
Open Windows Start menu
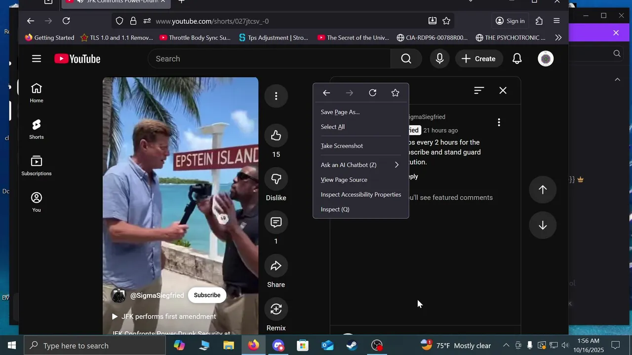[x=11, y=345]
